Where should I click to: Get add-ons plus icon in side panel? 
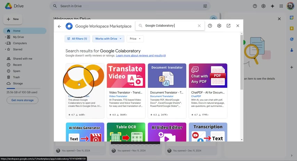pyautogui.click(x=292, y=67)
